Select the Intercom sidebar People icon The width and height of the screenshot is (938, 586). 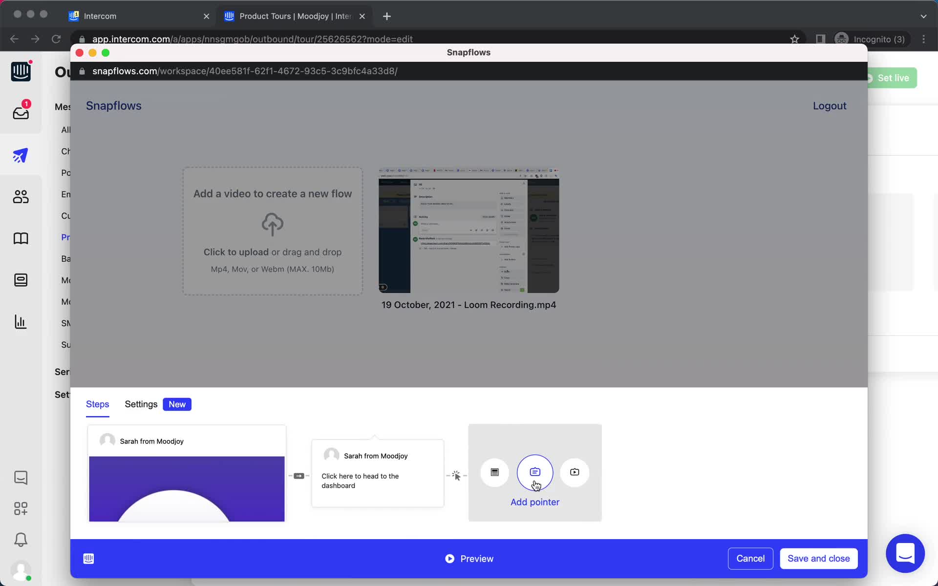click(x=20, y=196)
